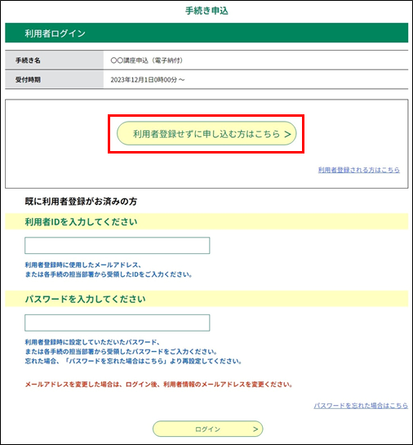Click the arrow icon on unregistered application button
Viewport: 413px width, 445px height.
[287, 134]
